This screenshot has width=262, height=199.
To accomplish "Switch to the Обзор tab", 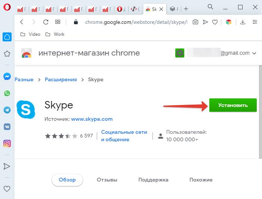I will coord(67,180).
